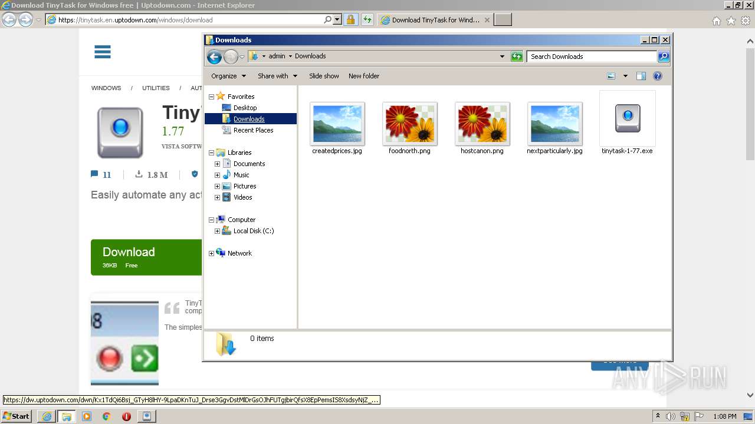Open Chrome from the taskbar

point(106,416)
